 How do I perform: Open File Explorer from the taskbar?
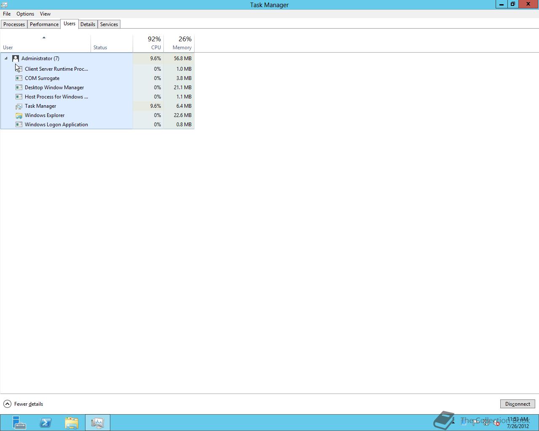pos(72,423)
